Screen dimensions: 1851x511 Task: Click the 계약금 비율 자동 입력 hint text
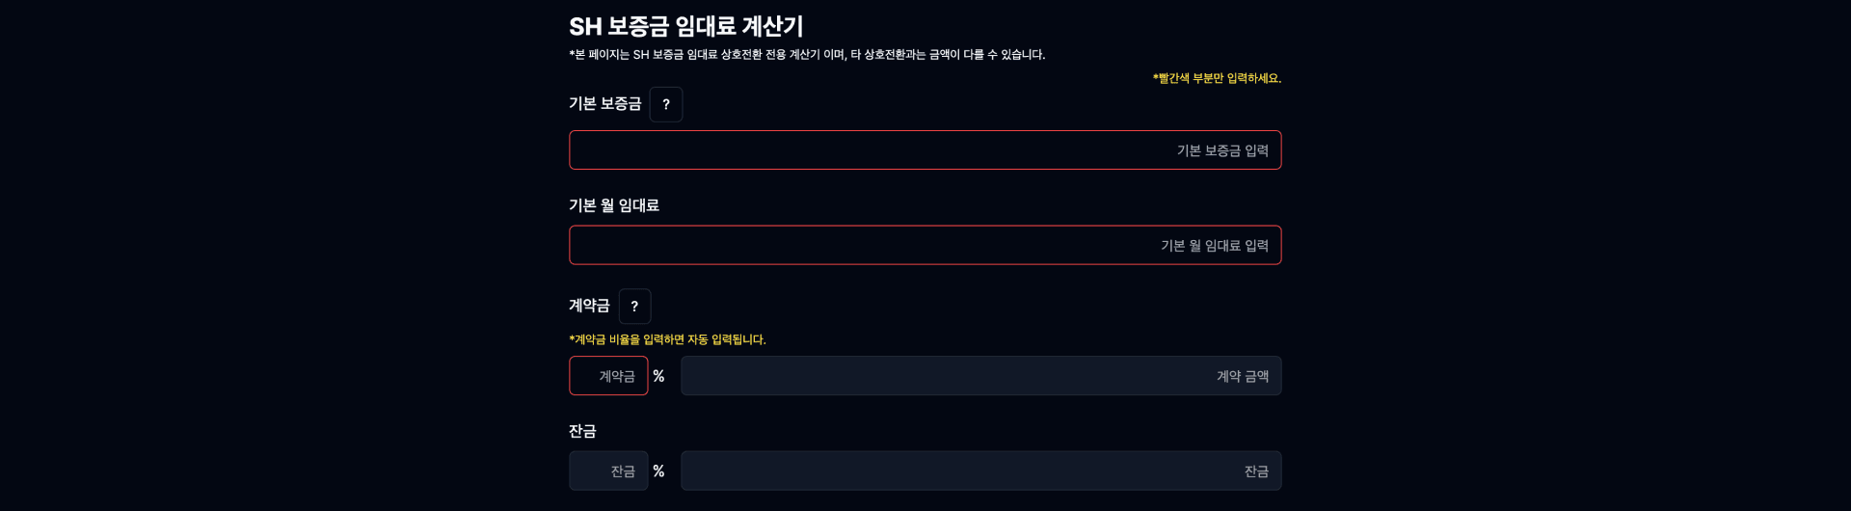coord(667,339)
